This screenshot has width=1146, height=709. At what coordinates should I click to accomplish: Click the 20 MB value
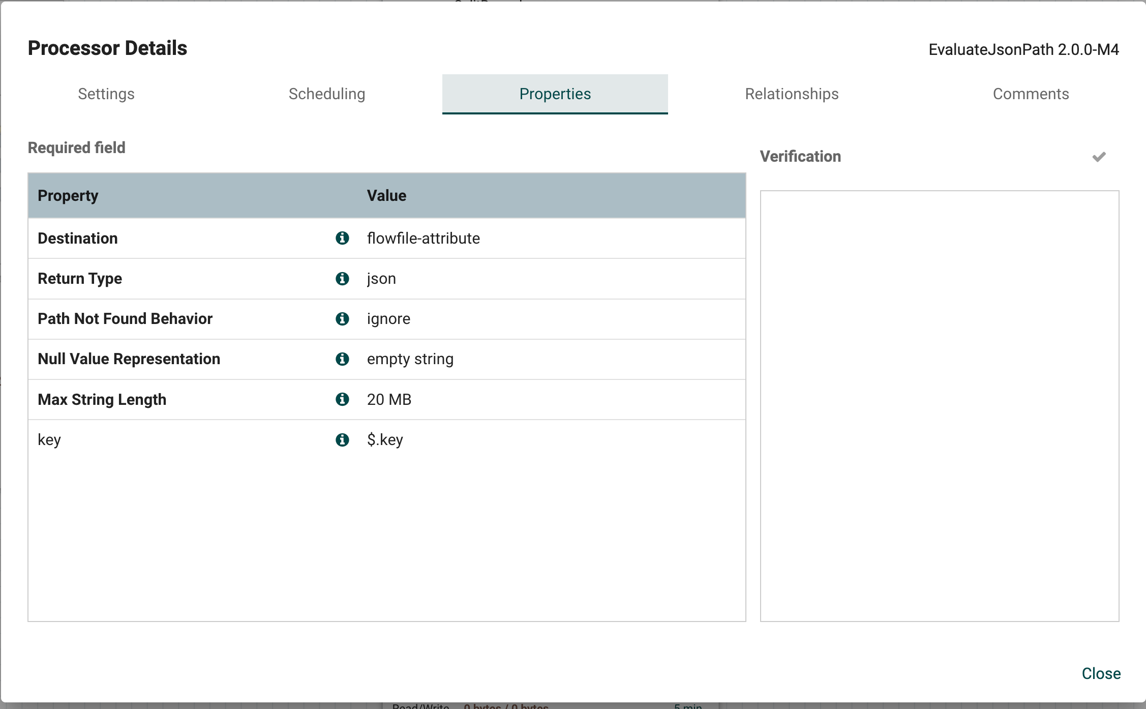pos(389,399)
